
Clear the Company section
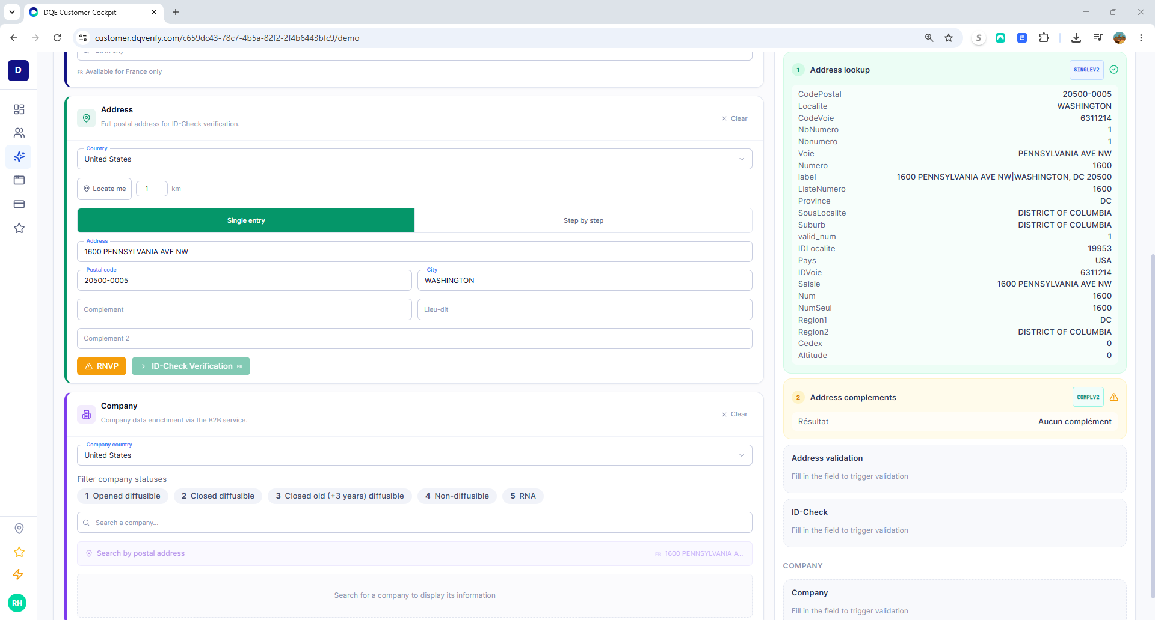click(735, 414)
